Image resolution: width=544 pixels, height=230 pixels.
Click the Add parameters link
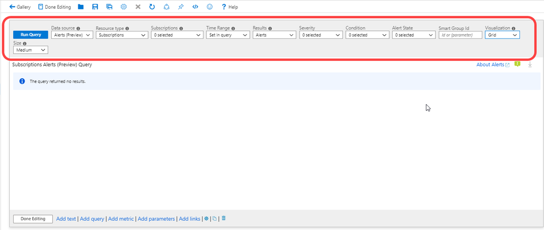[156, 219]
